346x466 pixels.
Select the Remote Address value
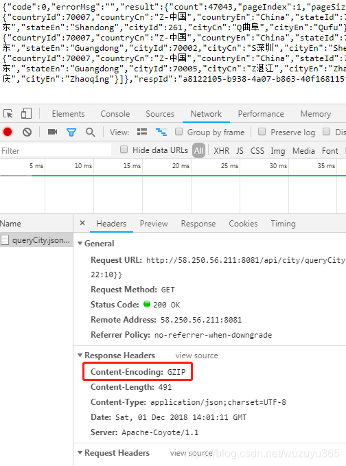(x=201, y=320)
